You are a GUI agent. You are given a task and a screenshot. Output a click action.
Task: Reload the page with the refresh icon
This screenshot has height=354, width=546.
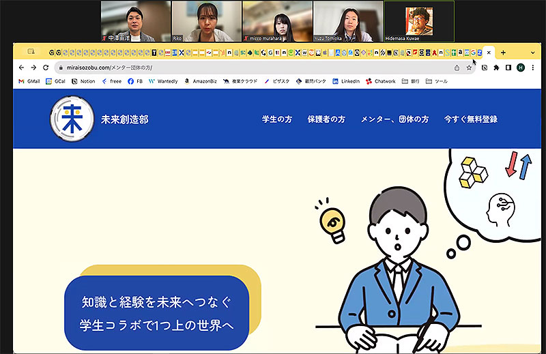coord(46,68)
